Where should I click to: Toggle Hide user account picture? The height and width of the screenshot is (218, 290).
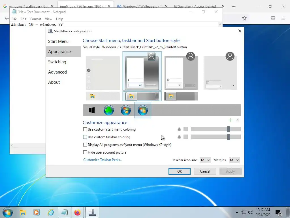point(85,152)
